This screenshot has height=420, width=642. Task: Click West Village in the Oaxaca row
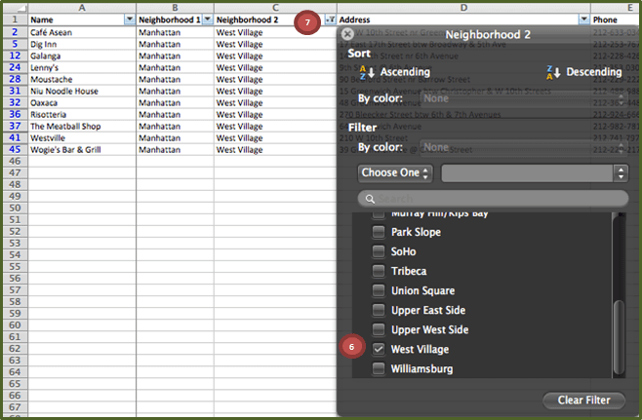(275, 102)
